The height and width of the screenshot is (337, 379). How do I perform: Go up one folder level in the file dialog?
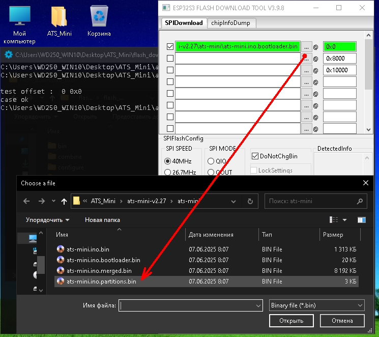point(64,201)
